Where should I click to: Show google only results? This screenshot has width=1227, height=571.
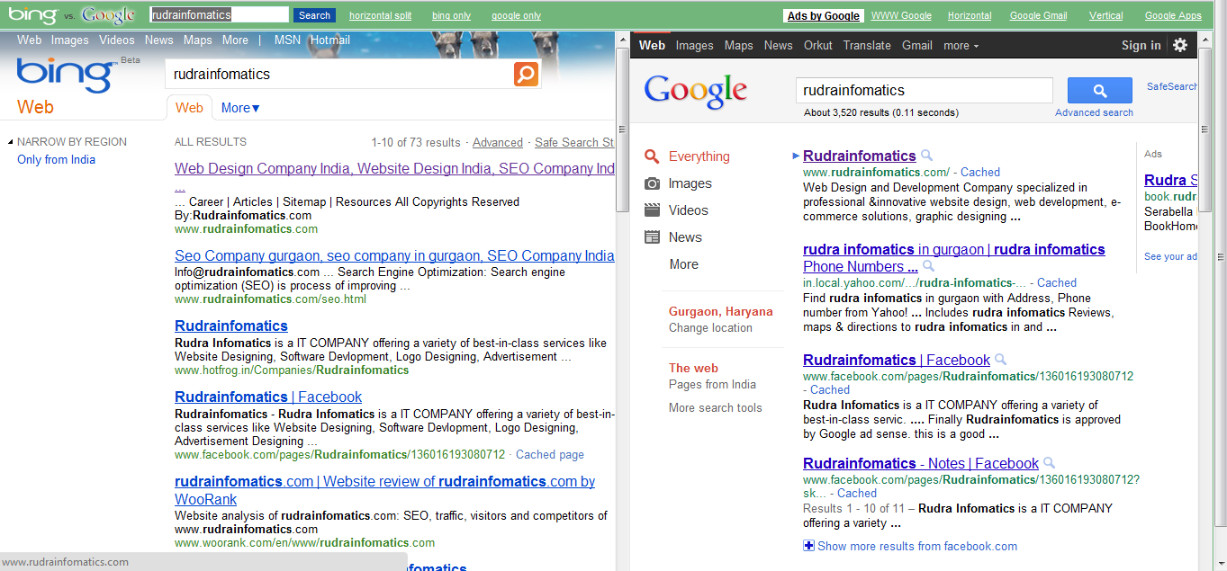(x=516, y=15)
